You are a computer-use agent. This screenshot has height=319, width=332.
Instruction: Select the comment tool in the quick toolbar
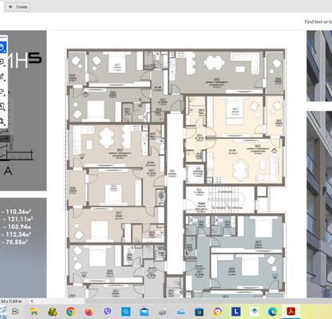2,62
